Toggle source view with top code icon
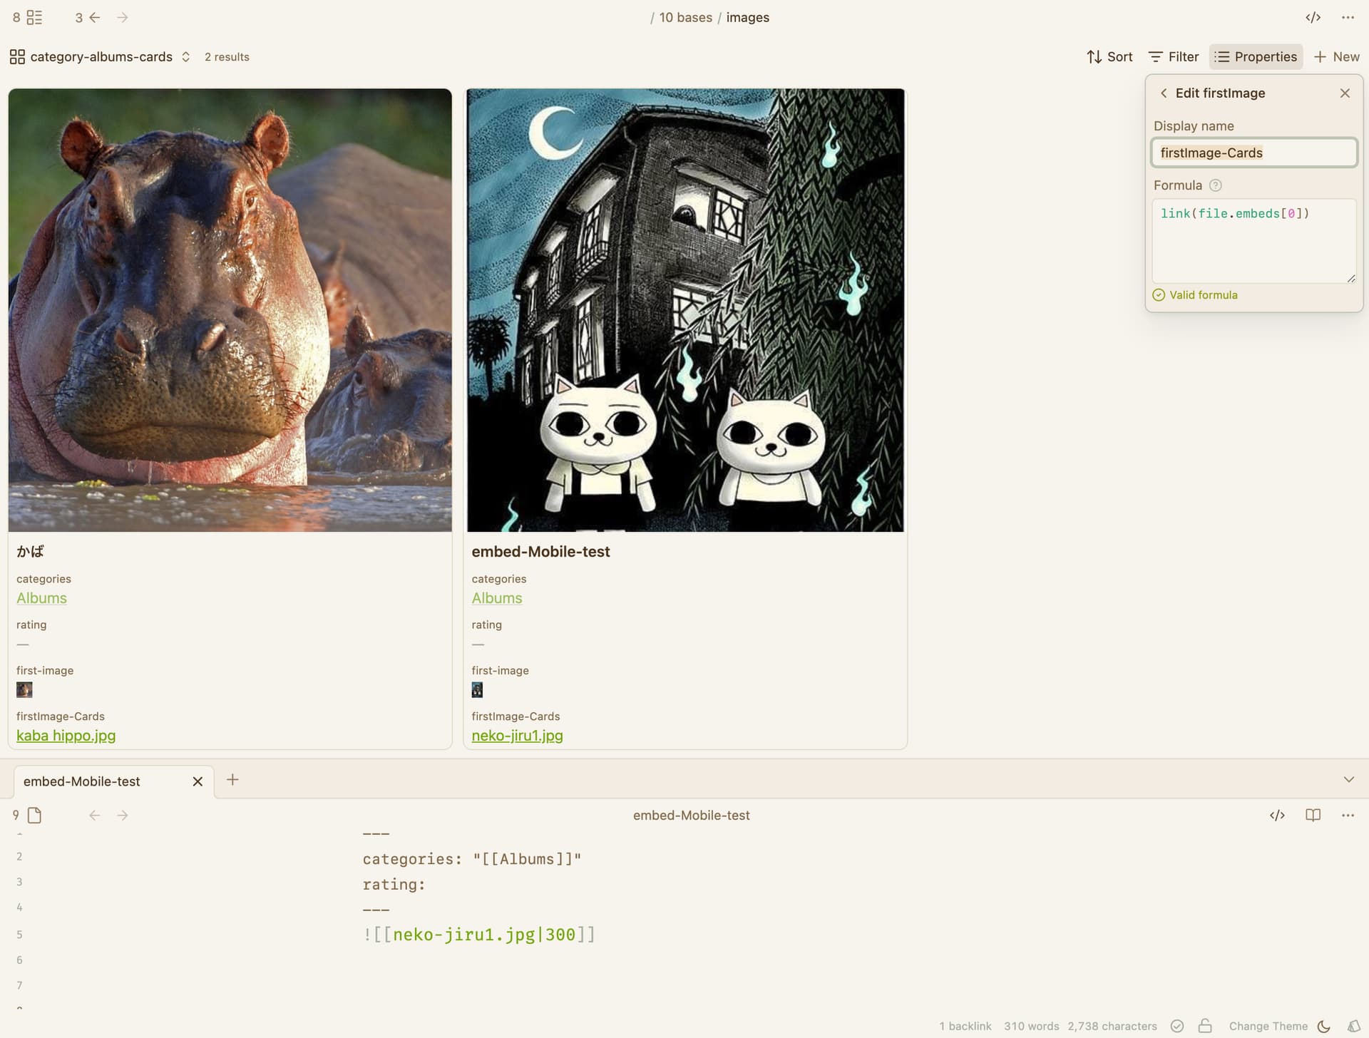1369x1038 pixels. pos(1313,17)
